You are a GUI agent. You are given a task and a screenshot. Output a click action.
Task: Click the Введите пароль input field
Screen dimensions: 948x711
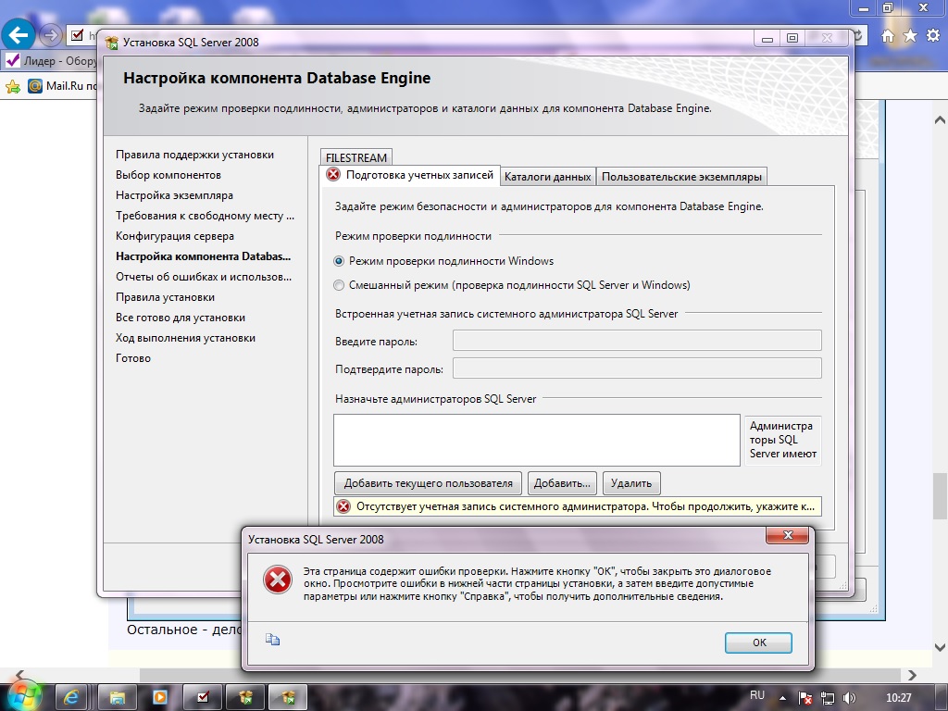[x=637, y=341]
